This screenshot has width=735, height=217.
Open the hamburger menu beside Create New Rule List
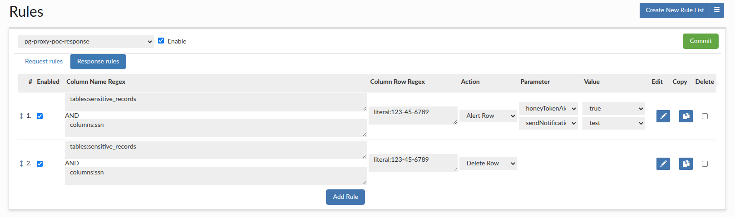(x=717, y=10)
